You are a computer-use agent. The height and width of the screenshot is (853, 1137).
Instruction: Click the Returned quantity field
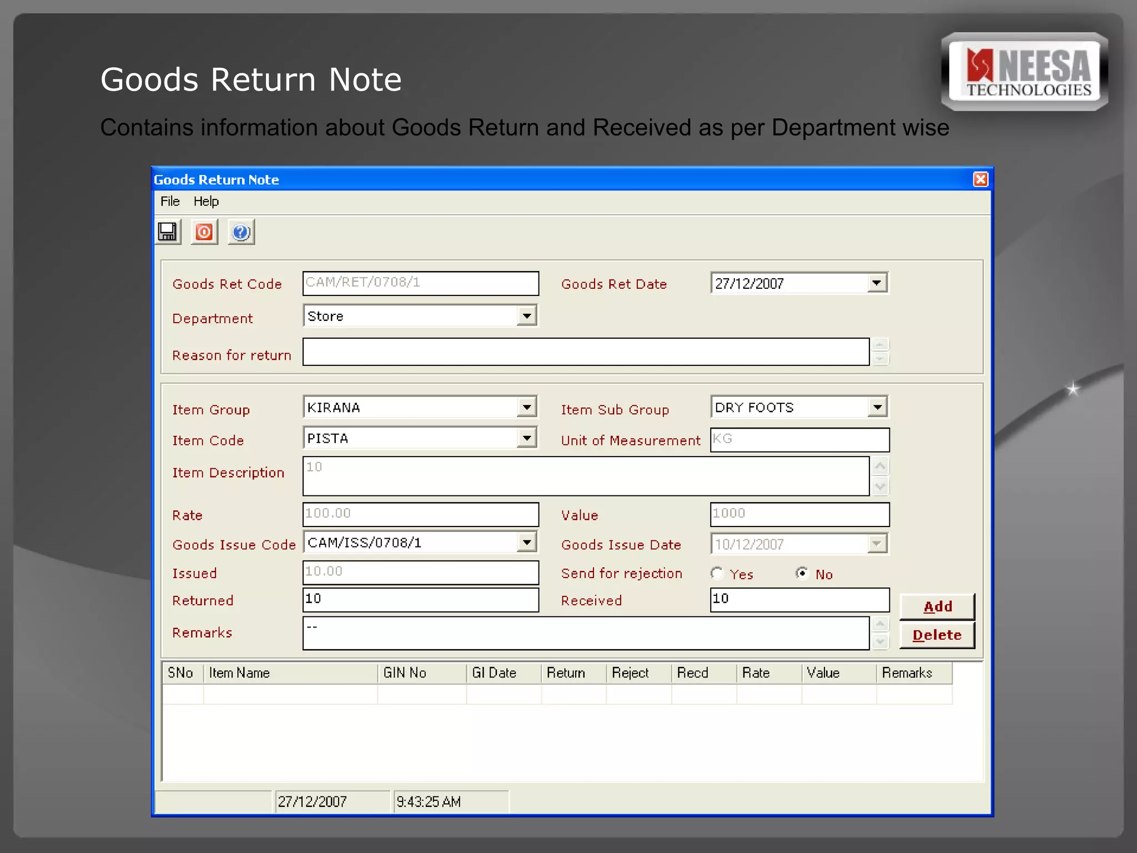coord(420,600)
